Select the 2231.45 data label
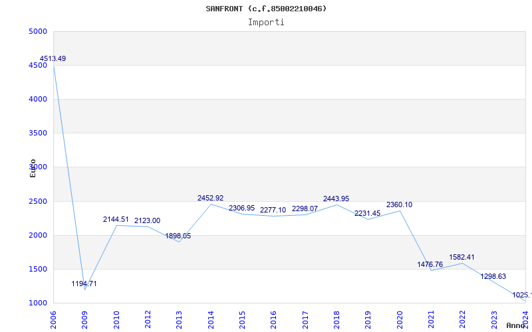532x332 pixels. [368, 214]
